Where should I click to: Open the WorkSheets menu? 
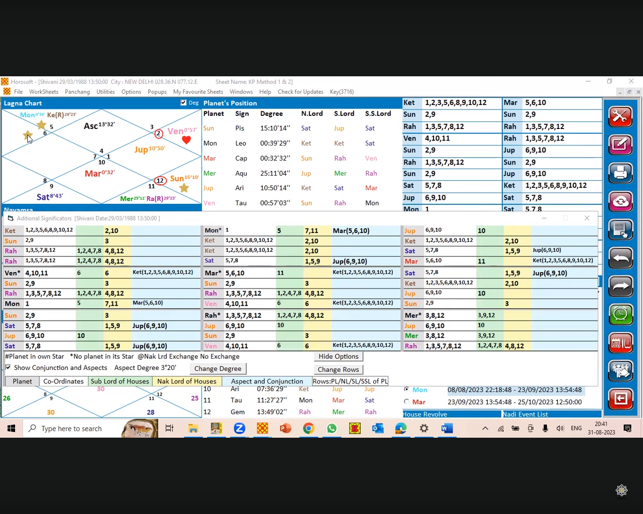[x=44, y=92]
